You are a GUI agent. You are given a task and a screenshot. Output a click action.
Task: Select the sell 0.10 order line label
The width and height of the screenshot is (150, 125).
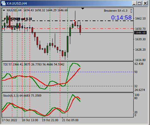tap(18, 19)
